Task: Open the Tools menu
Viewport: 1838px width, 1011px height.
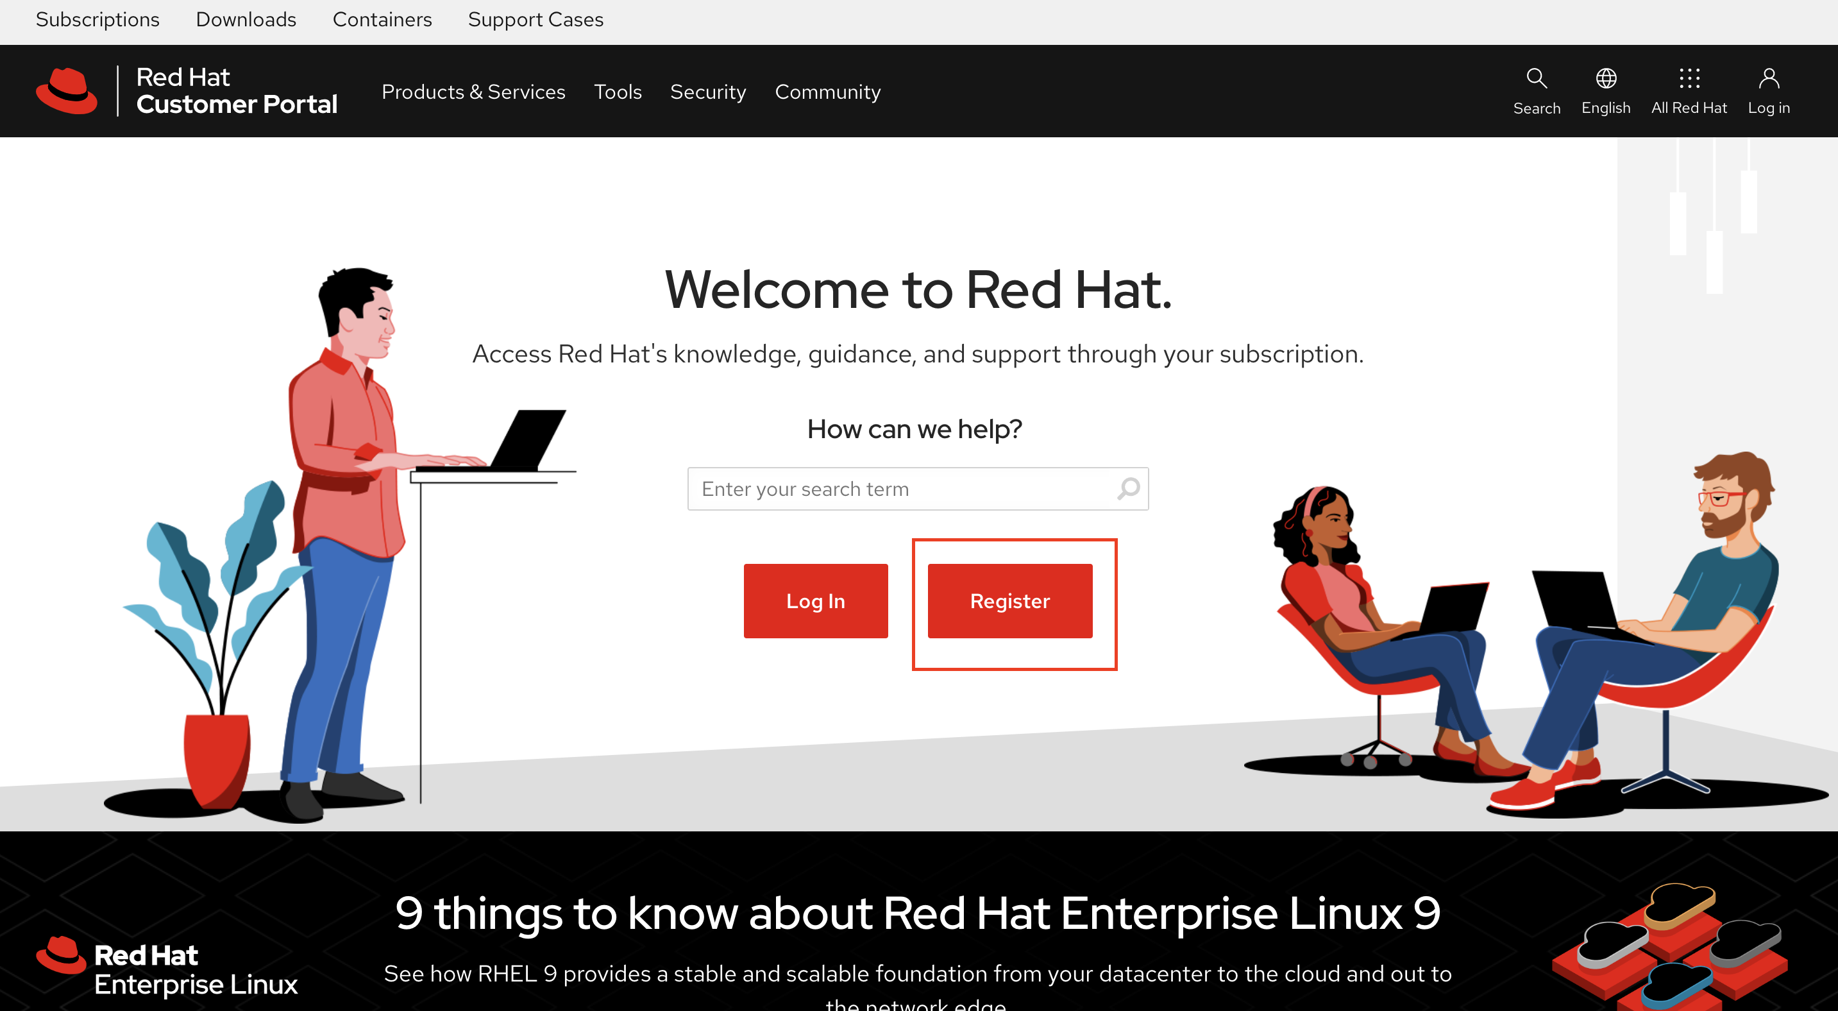Action: click(x=617, y=91)
